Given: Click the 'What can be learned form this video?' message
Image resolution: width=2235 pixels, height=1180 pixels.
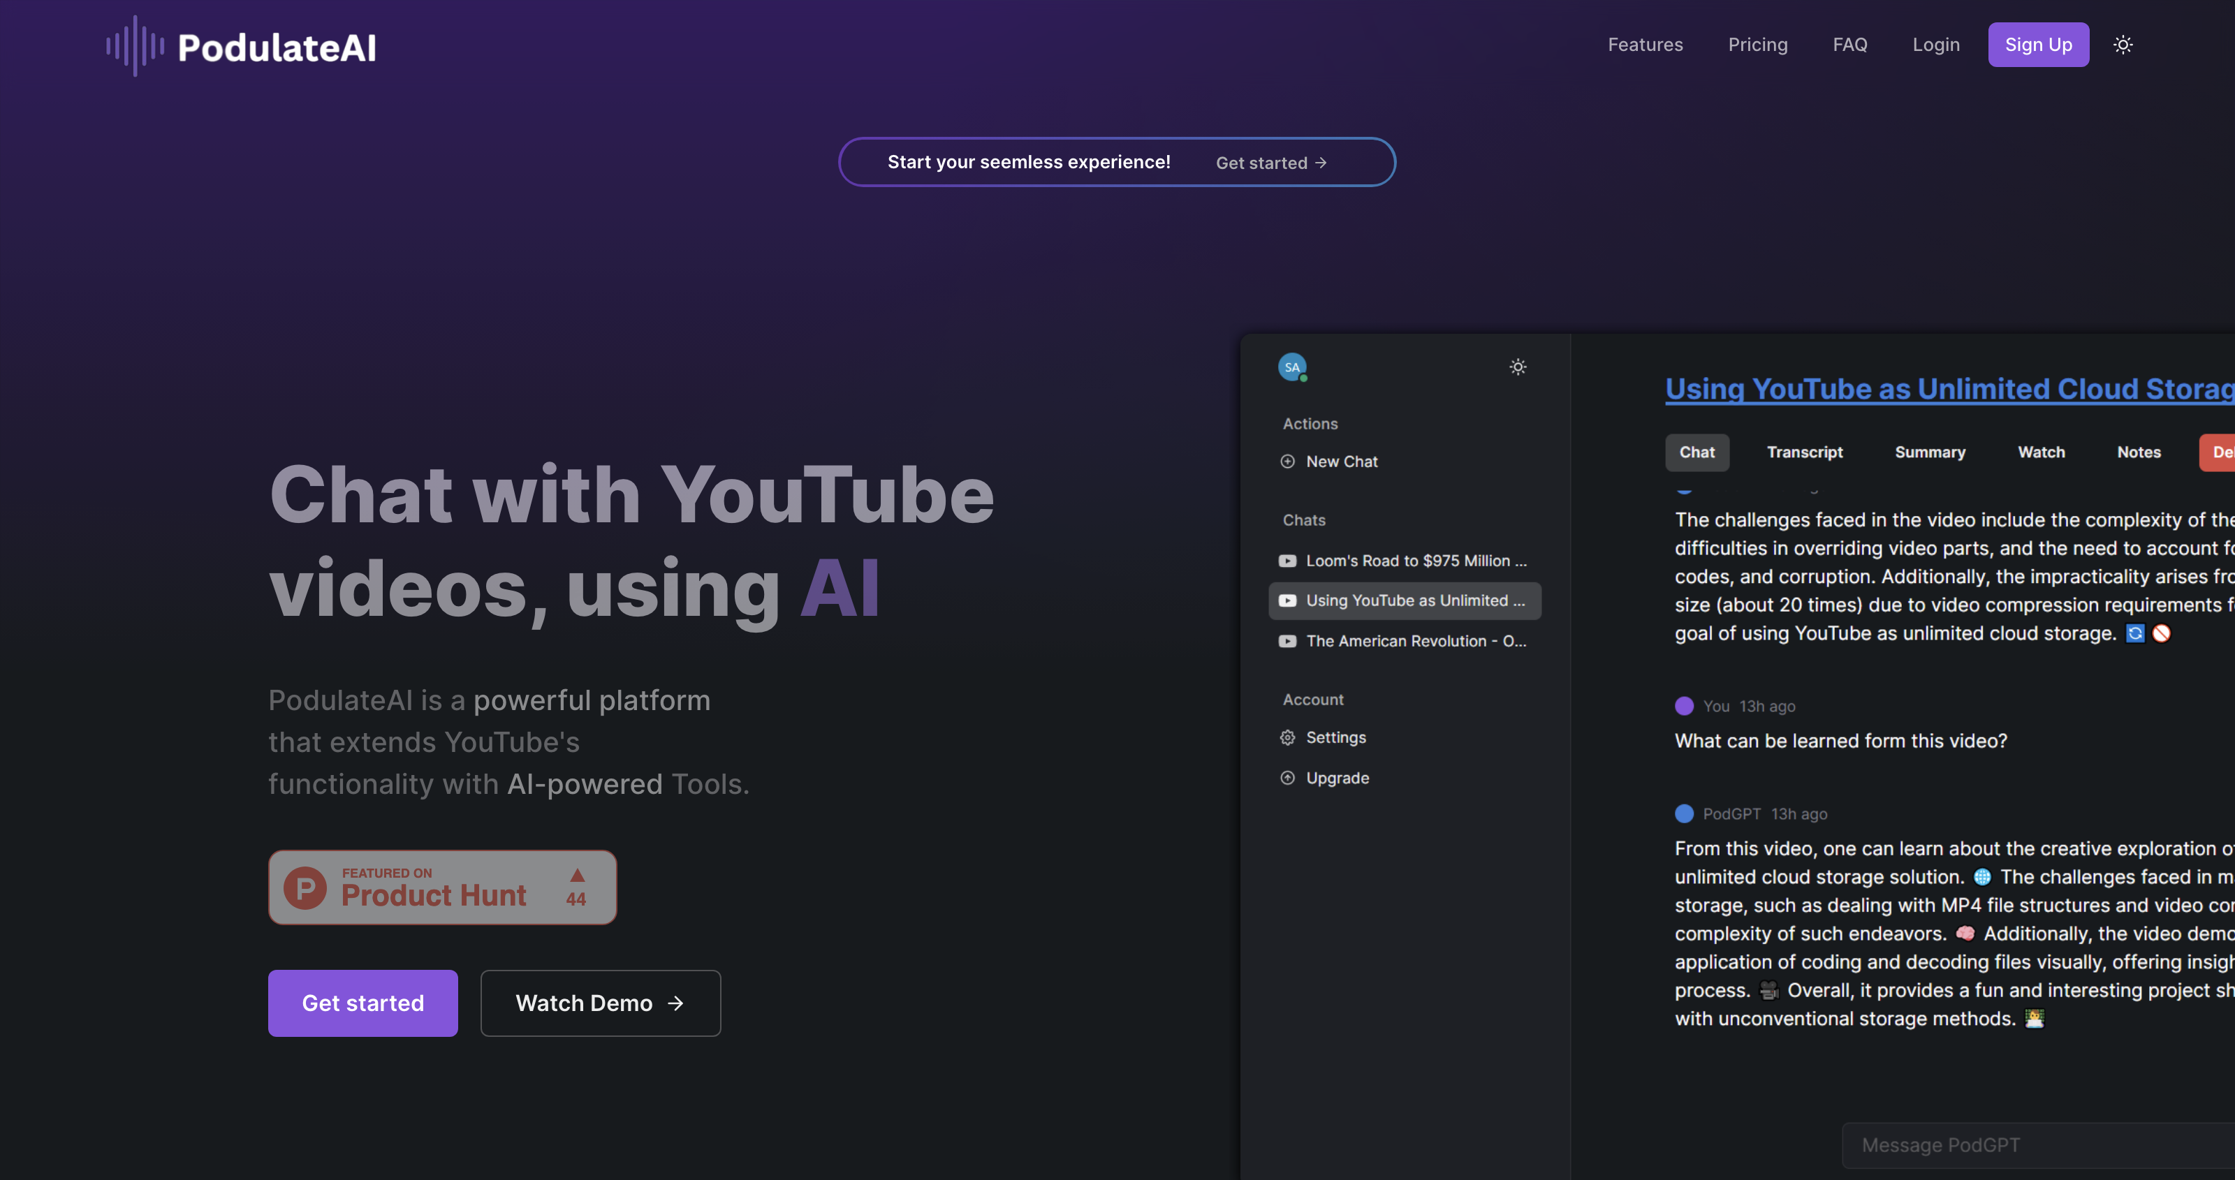Looking at the screenshot, I should [1840, 741].
